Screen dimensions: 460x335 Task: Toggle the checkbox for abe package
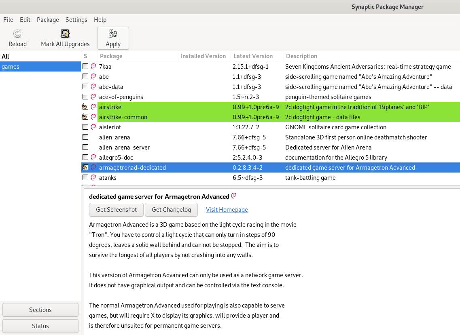click(85, 76)
